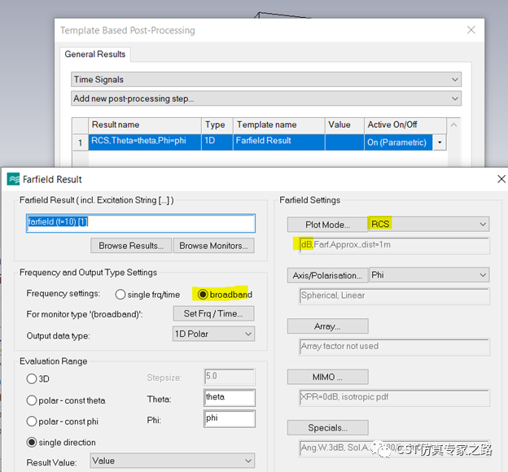The width and height of the screenshot is (508, 472).
Task: Open Add new post-processing step dropdown
Action: point(266,98)
